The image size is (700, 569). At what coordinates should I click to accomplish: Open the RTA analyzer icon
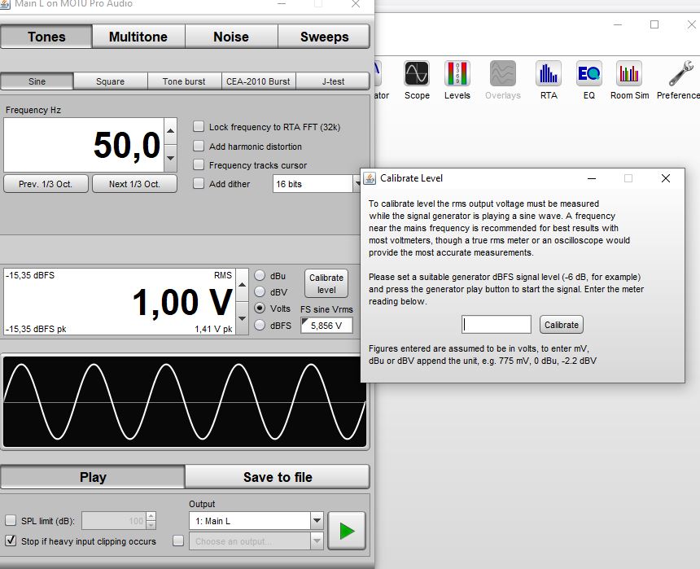[549, 75]
